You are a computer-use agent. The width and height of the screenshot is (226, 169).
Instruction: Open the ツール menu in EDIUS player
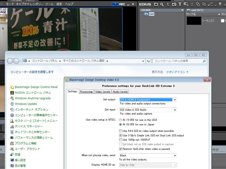point(49,4)
